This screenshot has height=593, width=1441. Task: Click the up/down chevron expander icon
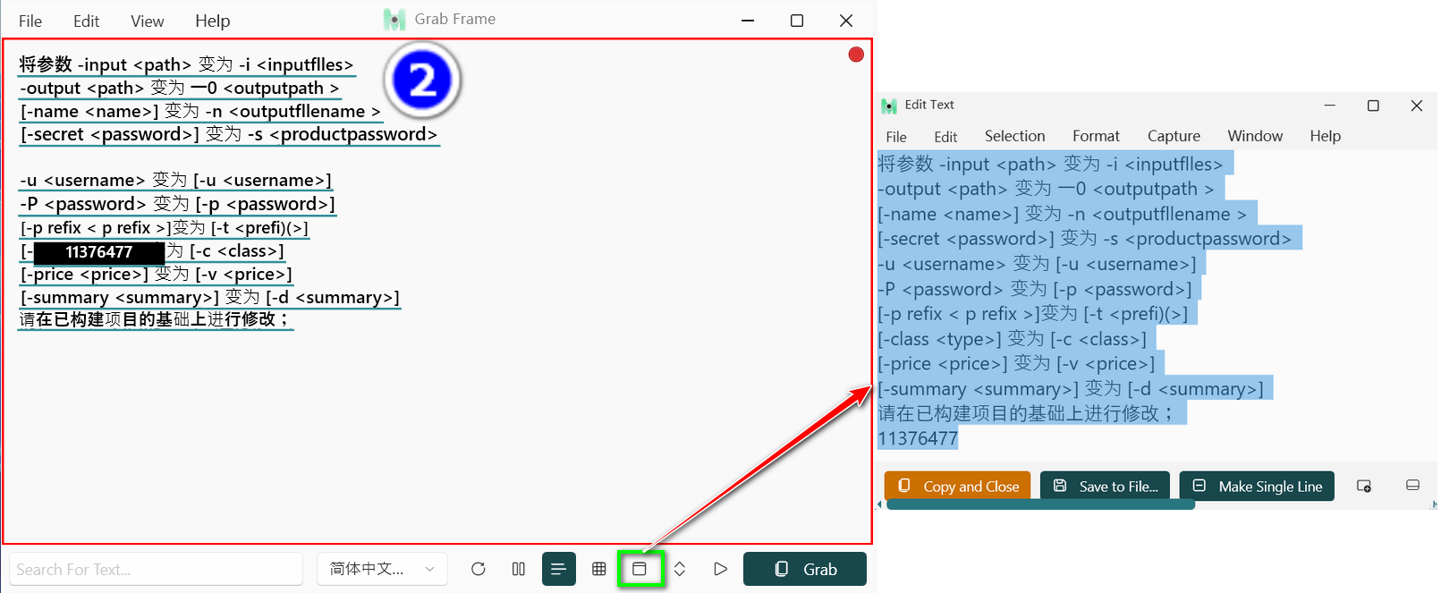pos(680,569)
